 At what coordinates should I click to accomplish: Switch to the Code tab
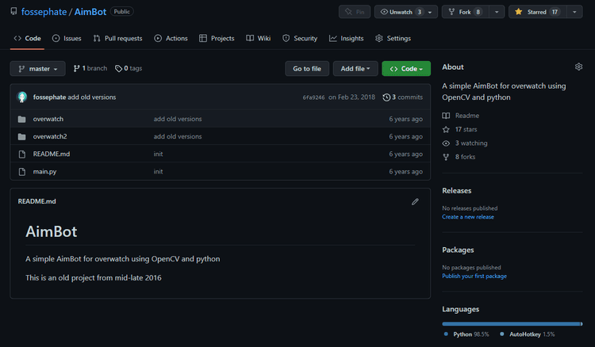27,38
